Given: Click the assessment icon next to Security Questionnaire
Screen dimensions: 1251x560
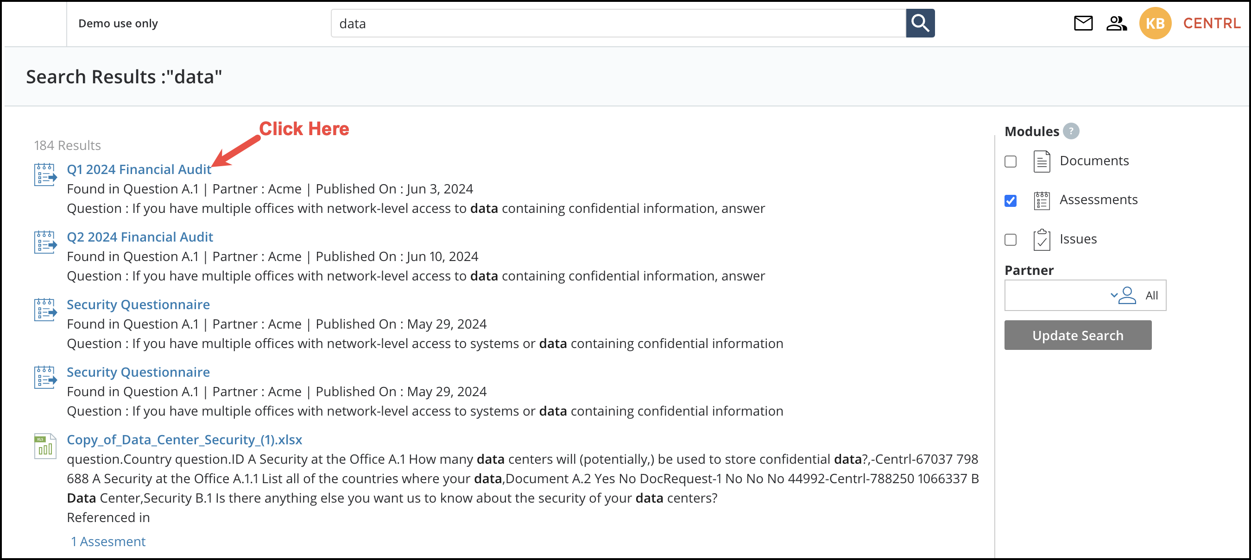Looking at the screenshot, I should click(x=44, y=310).
